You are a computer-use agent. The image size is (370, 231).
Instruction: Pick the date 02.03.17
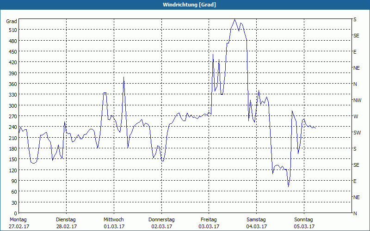(x=161, y=226)
